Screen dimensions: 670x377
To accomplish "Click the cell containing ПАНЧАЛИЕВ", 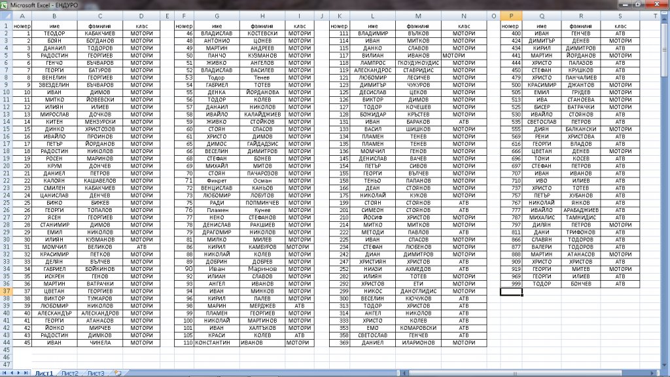I will click(x=581, y=77).
